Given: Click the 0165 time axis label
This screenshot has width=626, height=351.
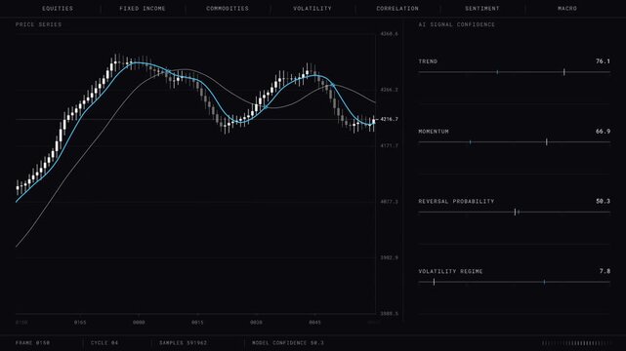Looking at the screenshot, I should click(80, 323).
